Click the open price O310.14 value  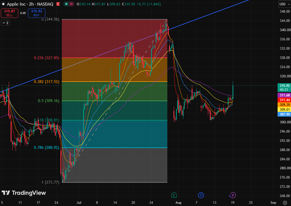(84, 4)
